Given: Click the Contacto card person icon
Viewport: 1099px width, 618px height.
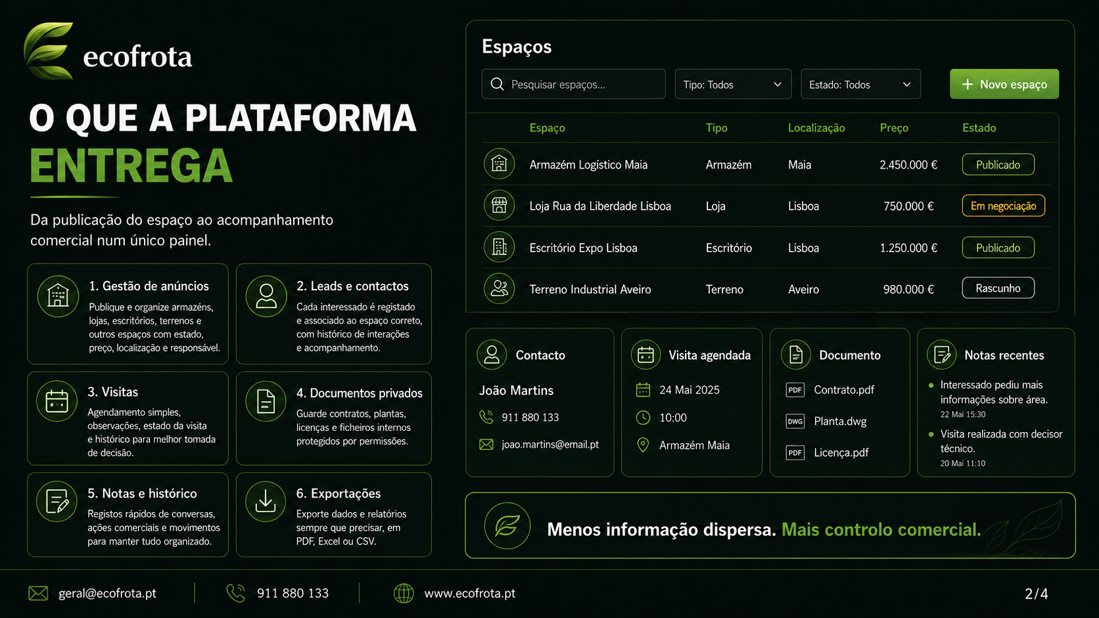Looking at the screenshot, I should tap(492, 355).
